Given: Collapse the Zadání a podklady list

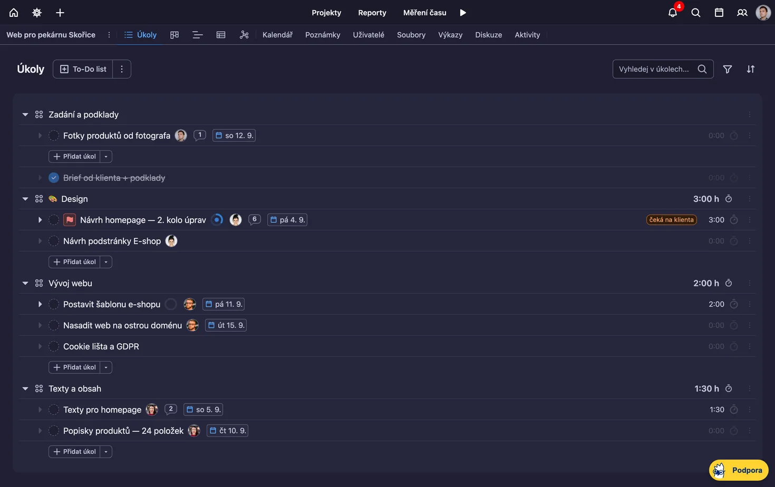Looking at the screenshot, I should [25, 114].
